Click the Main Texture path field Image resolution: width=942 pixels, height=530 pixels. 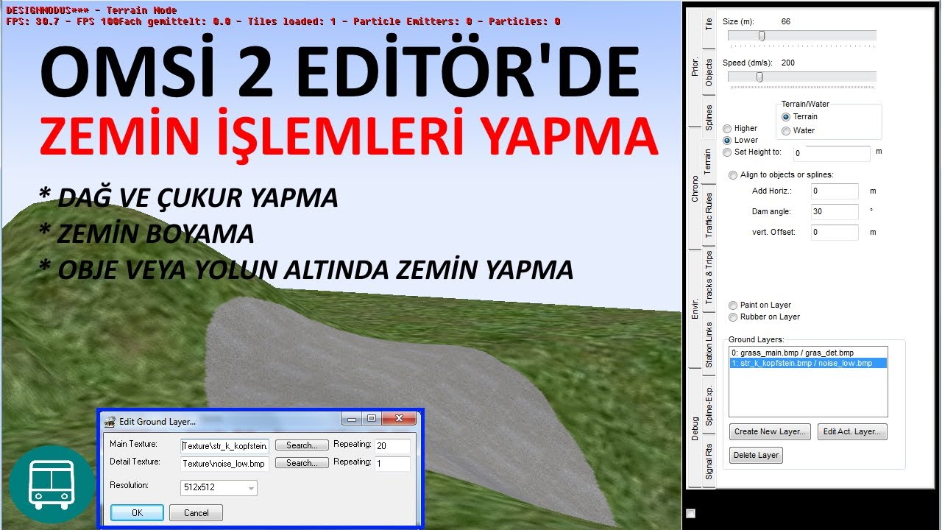[x=224, y=445]
